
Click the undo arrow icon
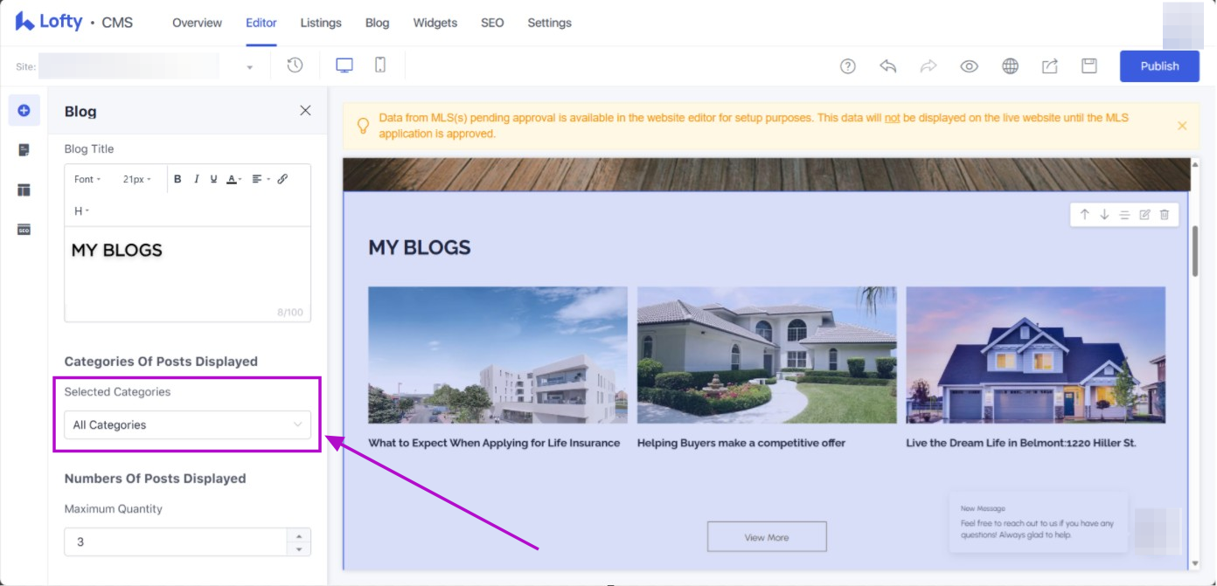[888, 66]
